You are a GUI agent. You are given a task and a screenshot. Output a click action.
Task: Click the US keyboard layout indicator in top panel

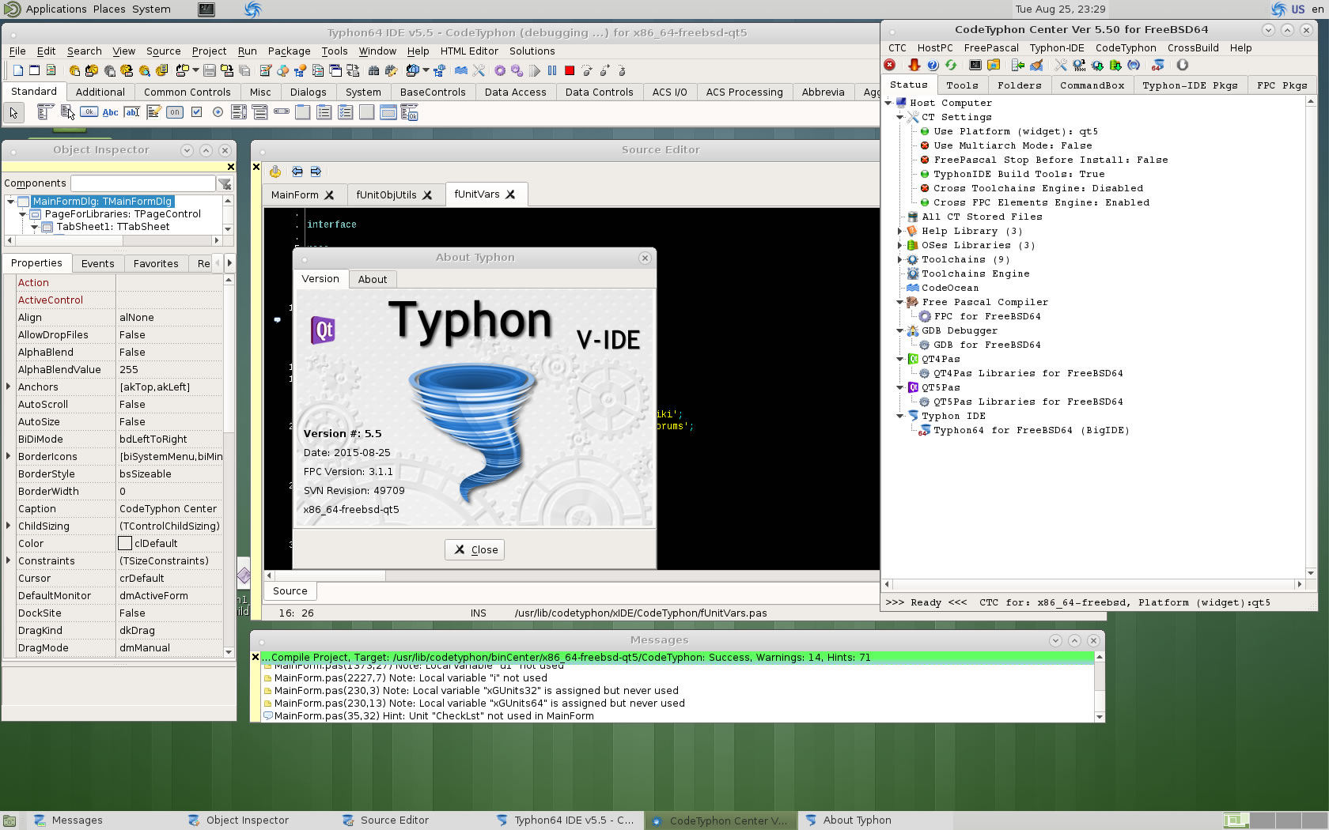click(1297, 9)
